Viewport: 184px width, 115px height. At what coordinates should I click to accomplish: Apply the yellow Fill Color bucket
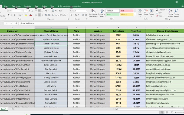[26, 15]
